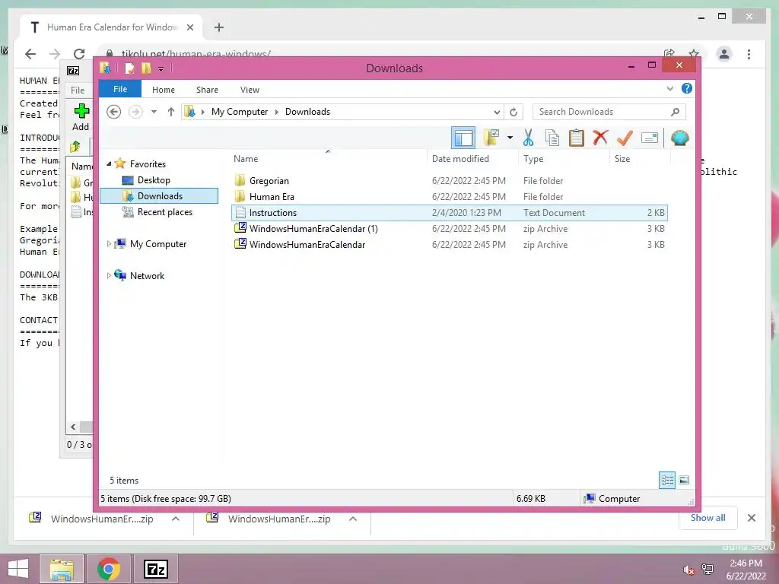Click the orange checkmark Properties icon

tap(625, 138)
